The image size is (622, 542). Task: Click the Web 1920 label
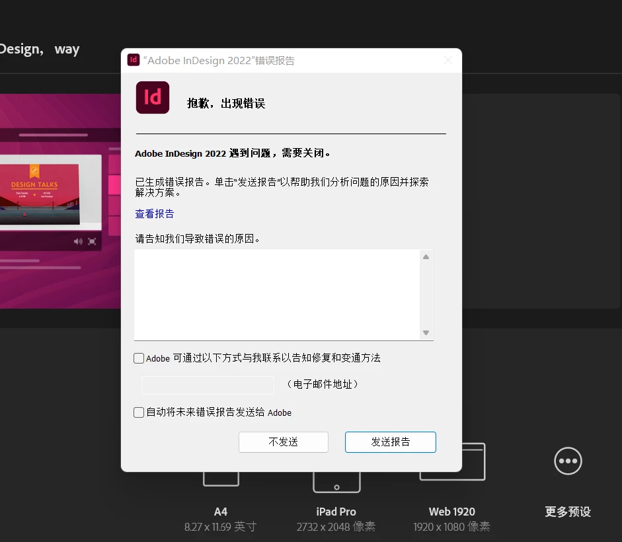tap(452, 512)
